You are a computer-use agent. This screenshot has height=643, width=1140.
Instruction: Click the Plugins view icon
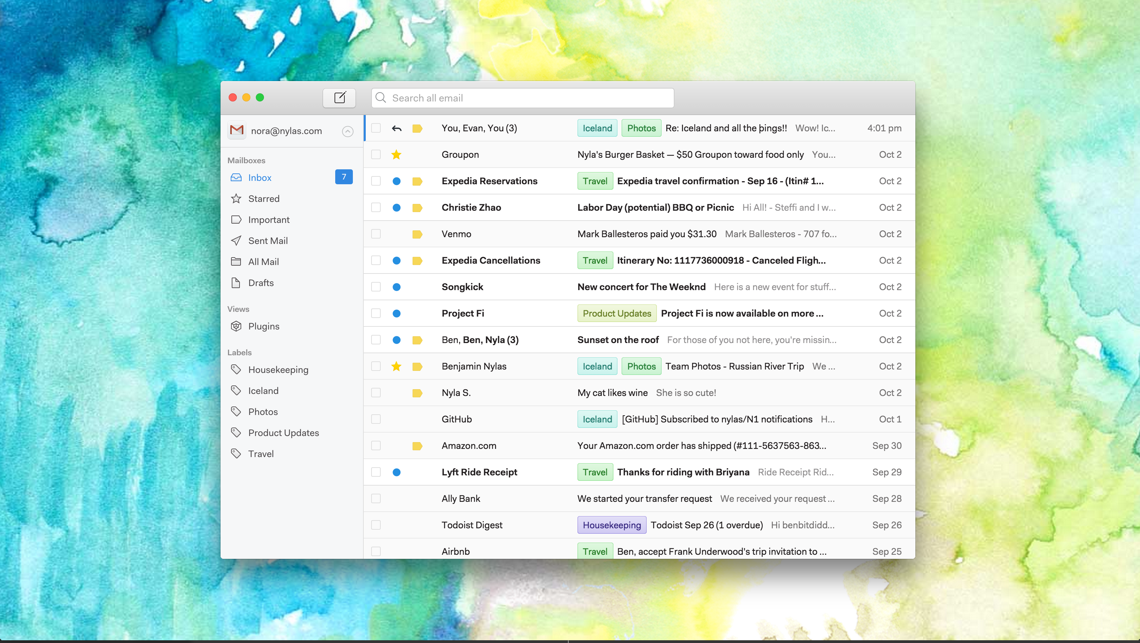coord(236,326)
